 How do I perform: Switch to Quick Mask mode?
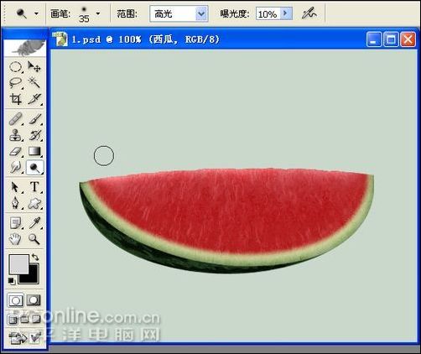click(34, 300)
